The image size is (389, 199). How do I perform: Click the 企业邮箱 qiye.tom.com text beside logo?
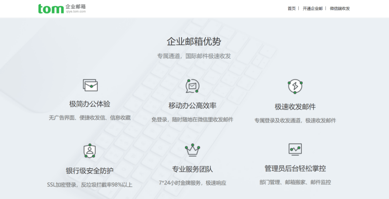(76, 9)
